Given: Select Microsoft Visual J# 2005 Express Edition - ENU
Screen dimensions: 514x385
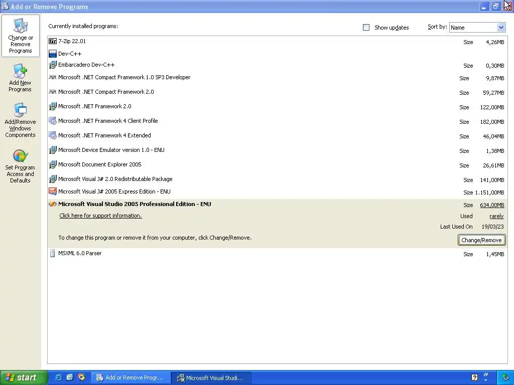Looking at the screenshot, I should click(277, 192).
